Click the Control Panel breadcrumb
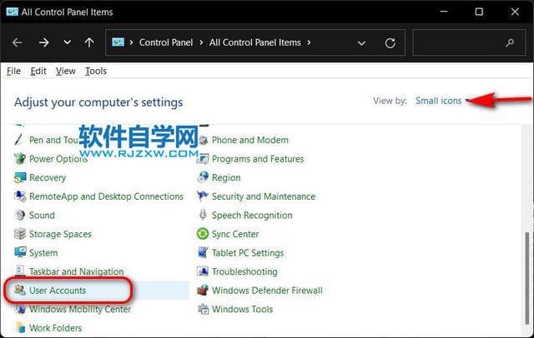Screen dimensions: 534x338 point(165,42)
